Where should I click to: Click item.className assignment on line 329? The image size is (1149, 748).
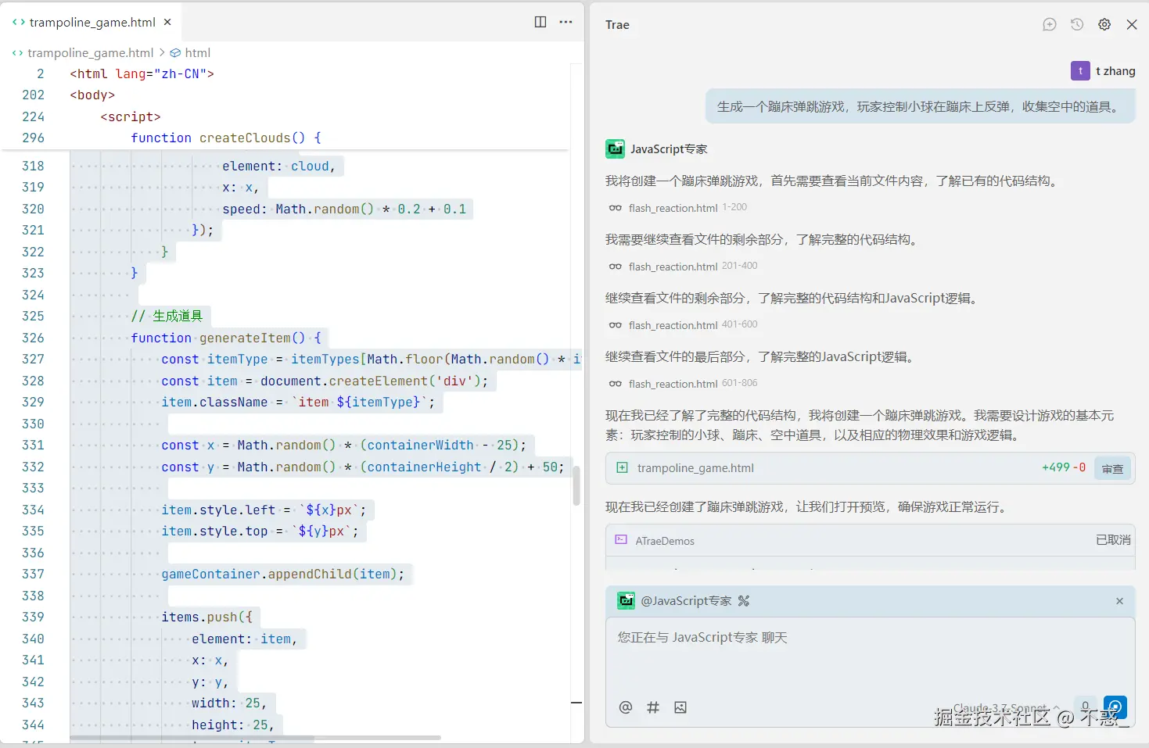pyautogui.click(x=297, y=402)
